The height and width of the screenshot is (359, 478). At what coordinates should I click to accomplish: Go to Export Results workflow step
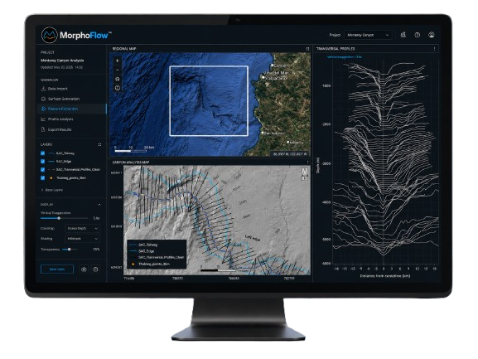[x=72, y=129]
